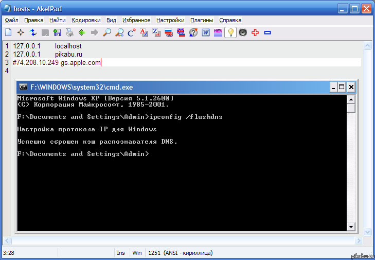
Task: Toggle the Ins insert mode indicator
Action: pos(121,253)
